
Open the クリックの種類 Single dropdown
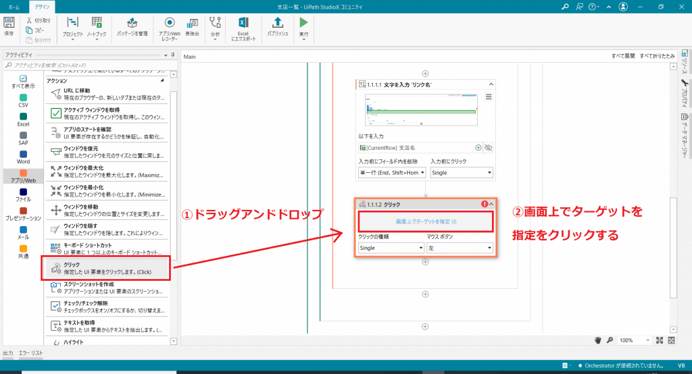pos(391,248)
